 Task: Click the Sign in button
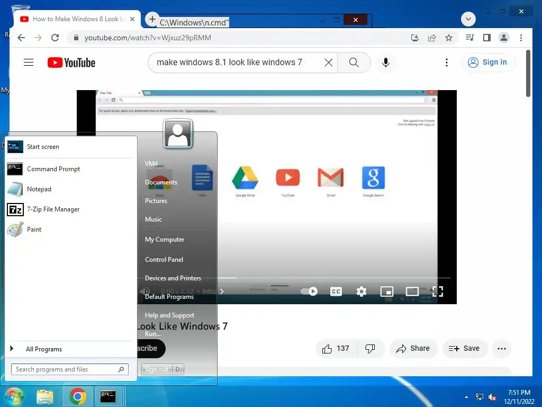click(488, 63)
